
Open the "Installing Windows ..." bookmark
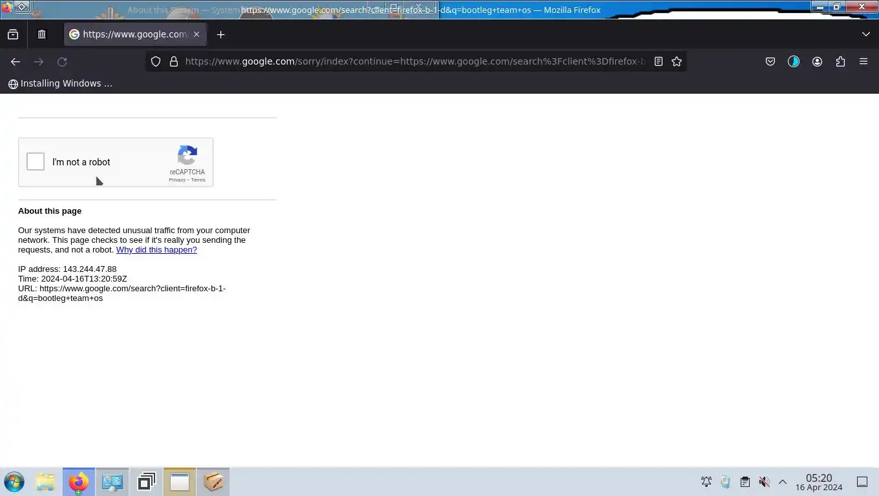60,83
